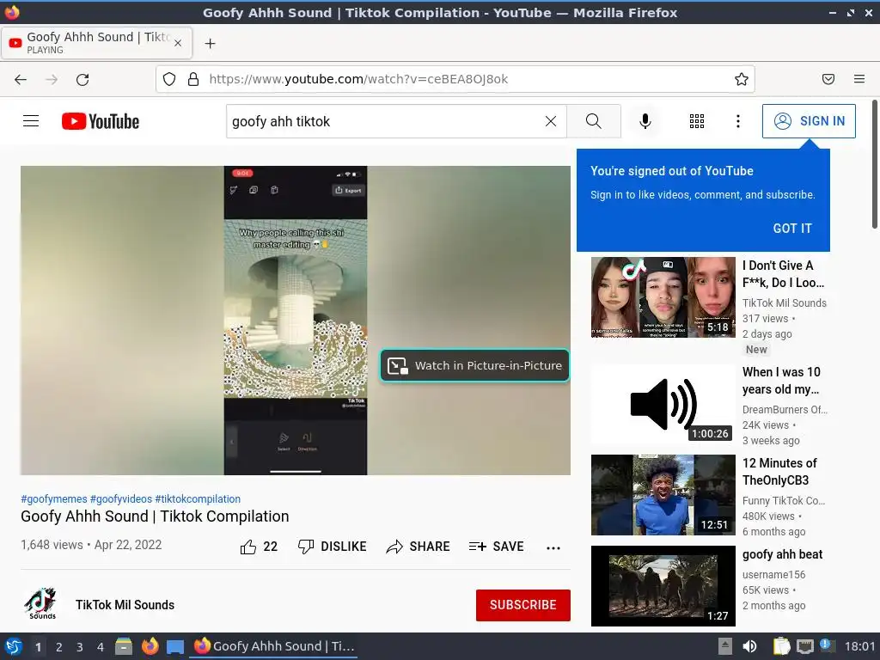Dismiss popup with GOT IT
The width and height of the screenshot is (880, 660).
(x=791, y=229)
